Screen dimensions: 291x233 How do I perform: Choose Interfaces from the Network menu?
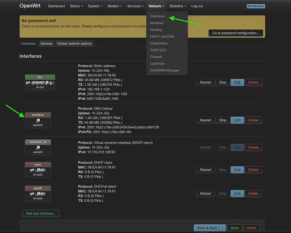158,16
